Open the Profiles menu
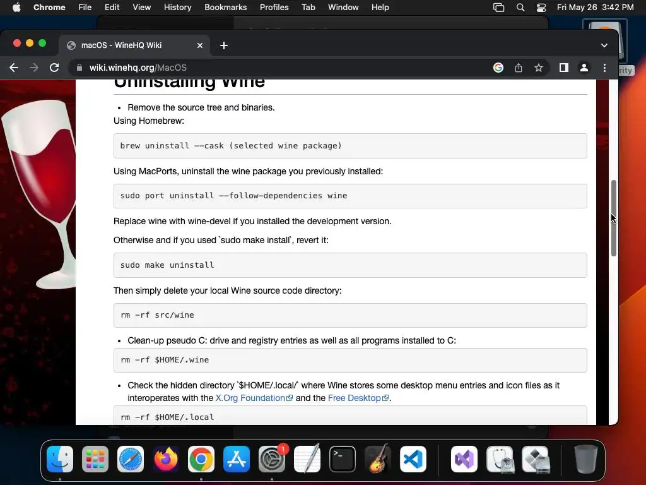This screenshot has height=485, width=646. 274,8
